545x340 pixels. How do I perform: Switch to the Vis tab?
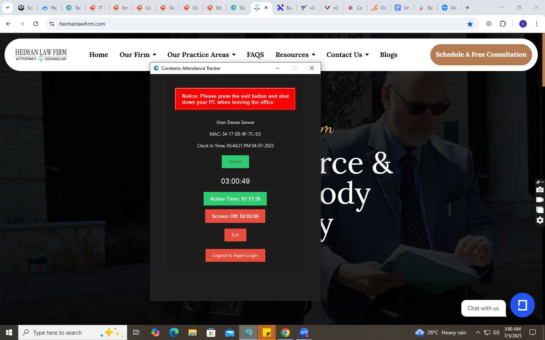[x=449, y=8]
